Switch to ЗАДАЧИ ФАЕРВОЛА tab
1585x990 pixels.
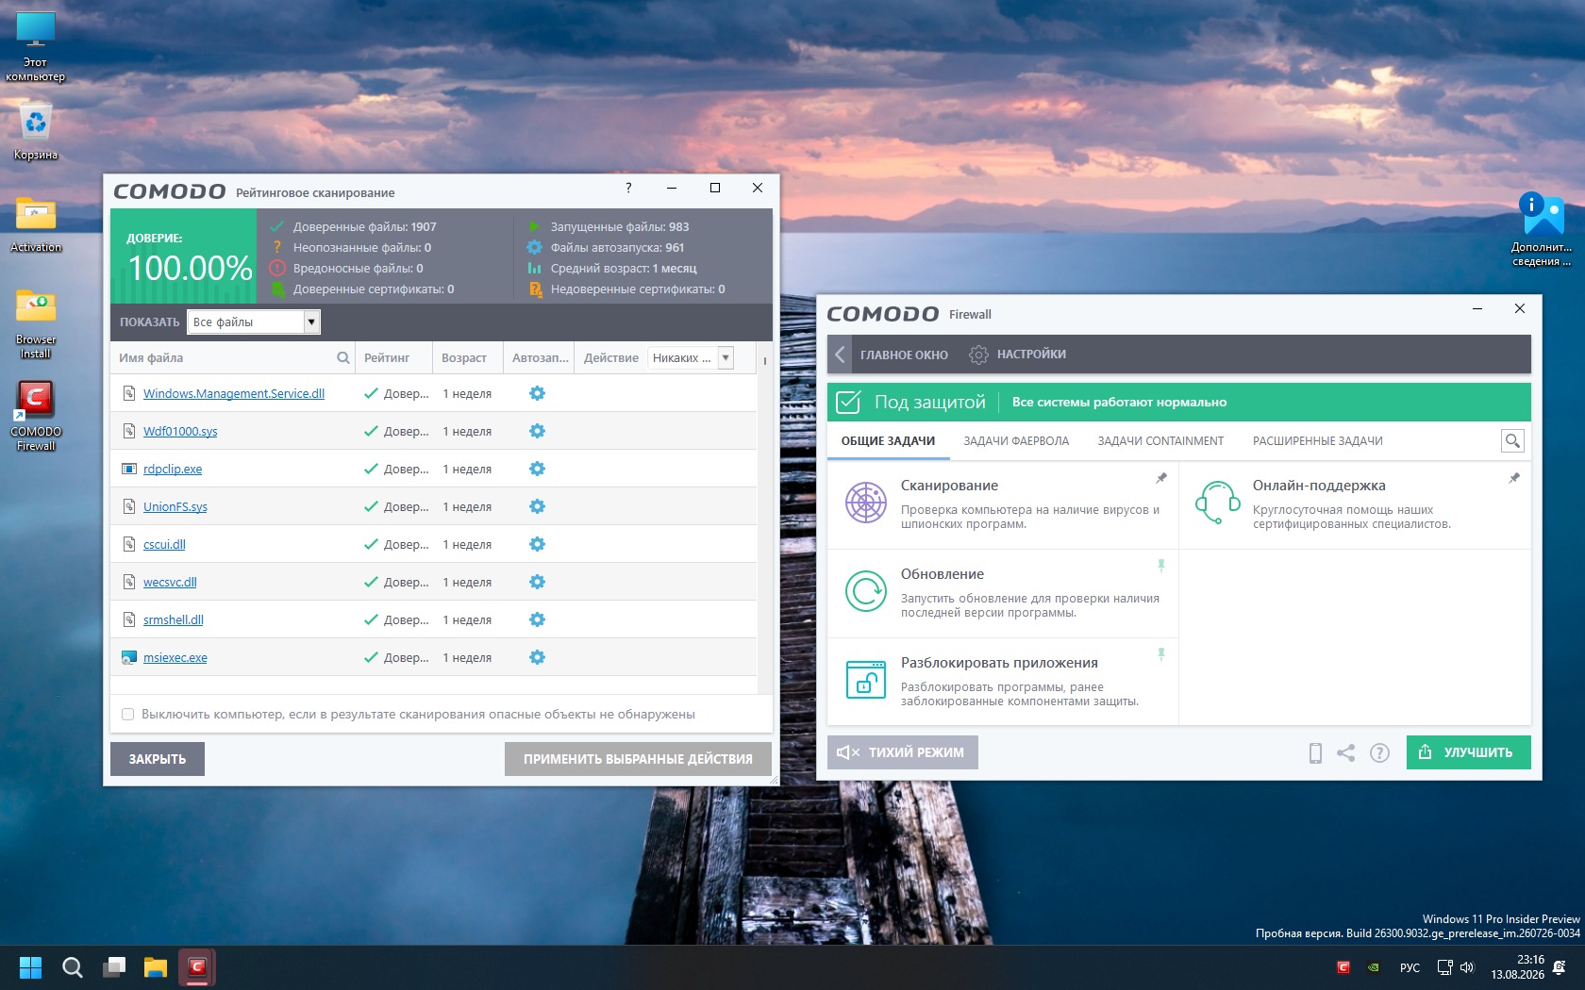(1016, 440)
